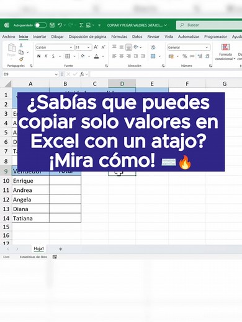Image resolution: width=242 pixels, height=322 pixels.
Task: Open the Fuente dialog launcher
Action: [x=107, y=66]
